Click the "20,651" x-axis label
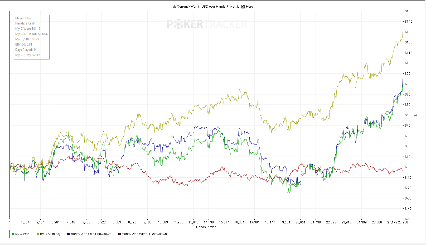 tap(301, 222)
